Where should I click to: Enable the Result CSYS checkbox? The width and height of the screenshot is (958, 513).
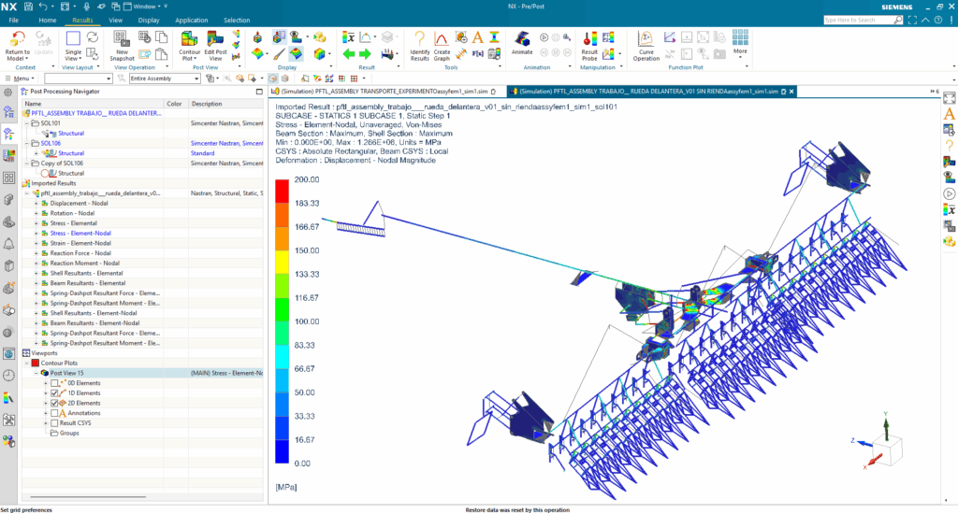point(54,422)
